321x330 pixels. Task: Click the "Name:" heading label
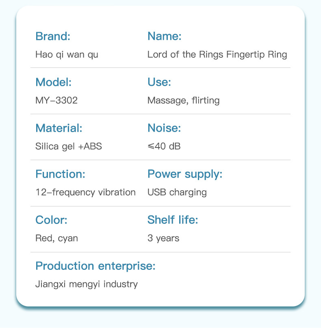click(x=164, y=37)
